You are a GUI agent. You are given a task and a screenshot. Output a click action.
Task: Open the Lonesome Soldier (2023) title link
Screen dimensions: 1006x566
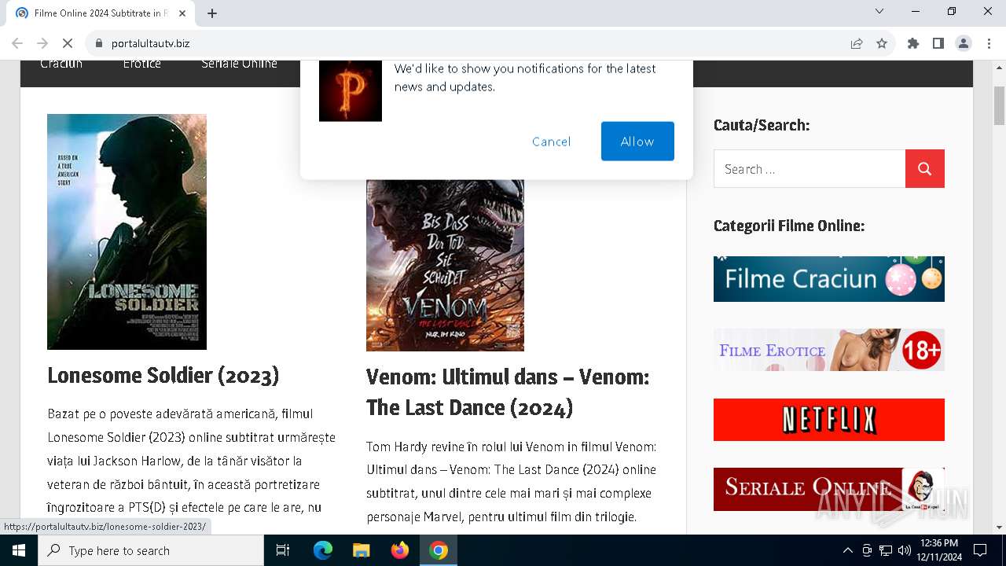[163, 376]
